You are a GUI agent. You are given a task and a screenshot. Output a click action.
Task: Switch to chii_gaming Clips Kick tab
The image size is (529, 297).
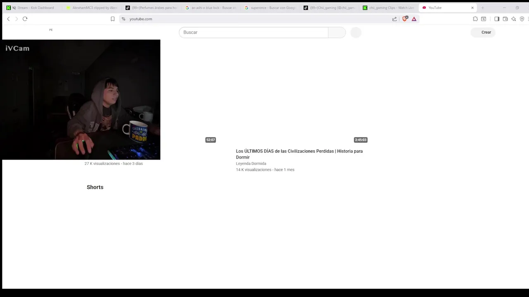389,7
